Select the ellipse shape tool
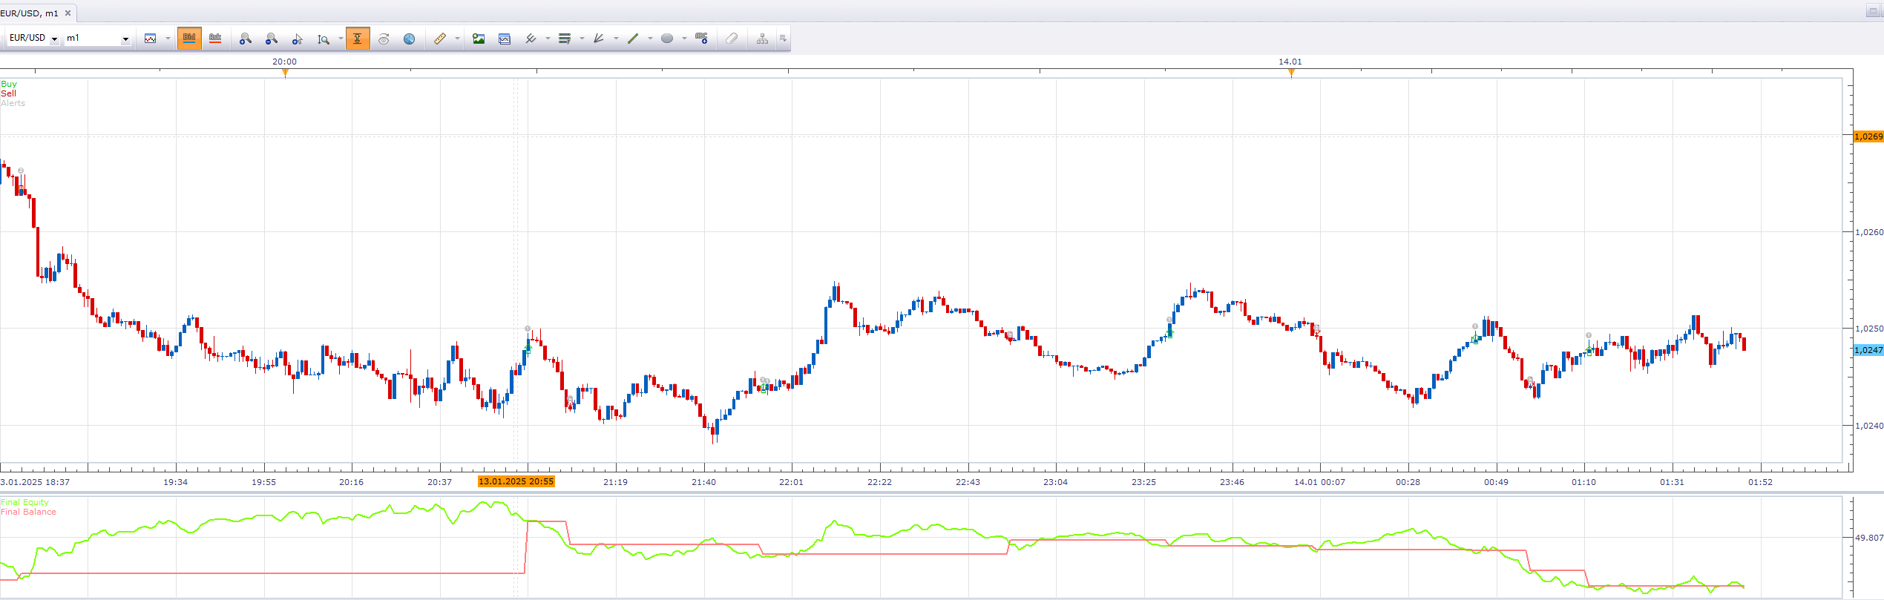Screen dimensions: 1884x600 (x=667, y=39)
